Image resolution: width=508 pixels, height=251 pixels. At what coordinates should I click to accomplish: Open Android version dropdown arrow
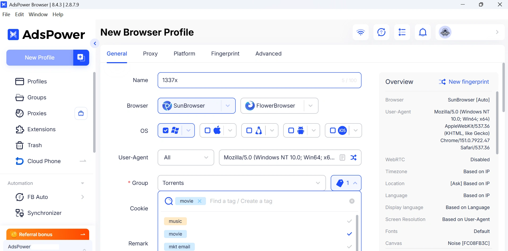314,130
